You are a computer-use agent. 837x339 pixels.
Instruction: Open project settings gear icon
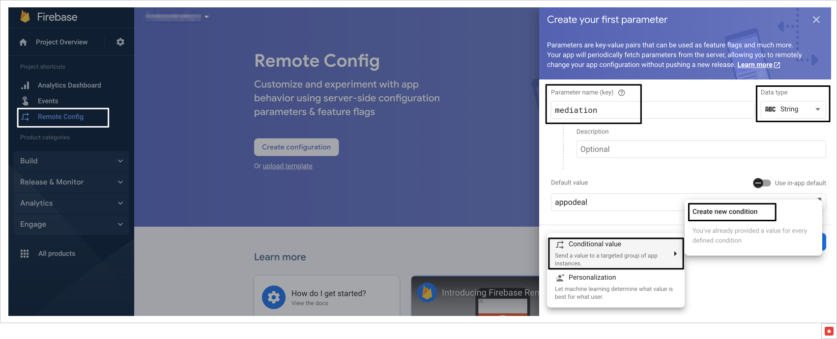tap(120, 42)
